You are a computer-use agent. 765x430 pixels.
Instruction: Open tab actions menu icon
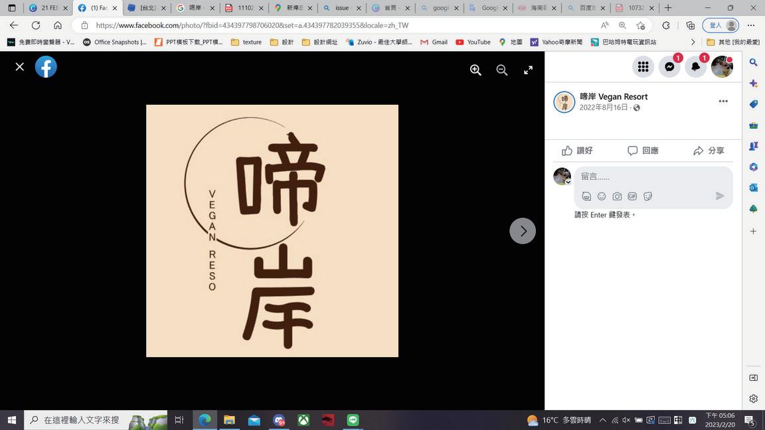pyautogui.click(x=12, y=8)
